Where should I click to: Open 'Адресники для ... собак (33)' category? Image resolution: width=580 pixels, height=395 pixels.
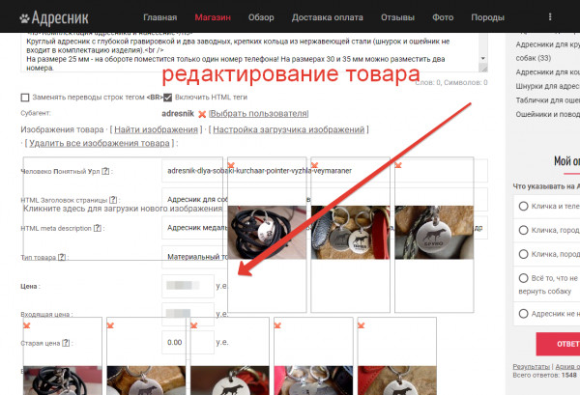[x=547, y=51]
